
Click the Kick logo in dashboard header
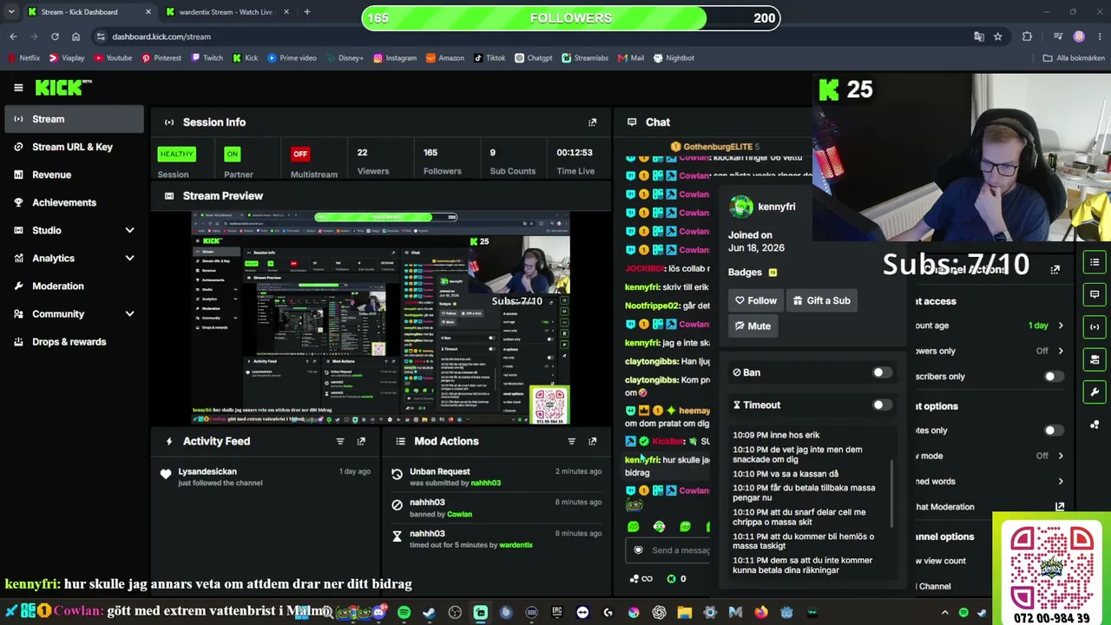tap(63, 87)
